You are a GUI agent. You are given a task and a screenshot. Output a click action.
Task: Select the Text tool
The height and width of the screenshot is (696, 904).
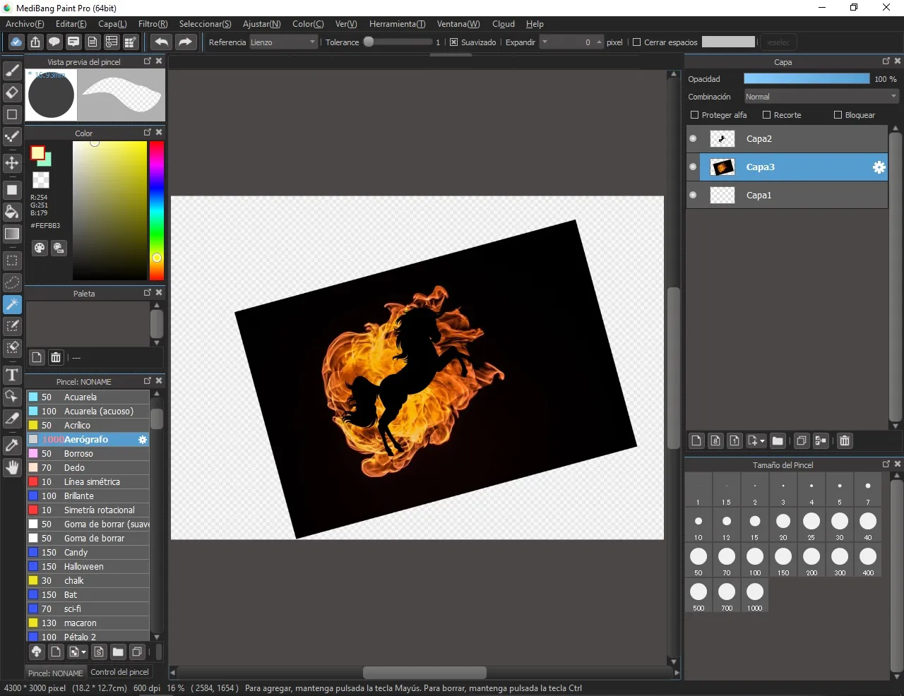click(12, 375)
